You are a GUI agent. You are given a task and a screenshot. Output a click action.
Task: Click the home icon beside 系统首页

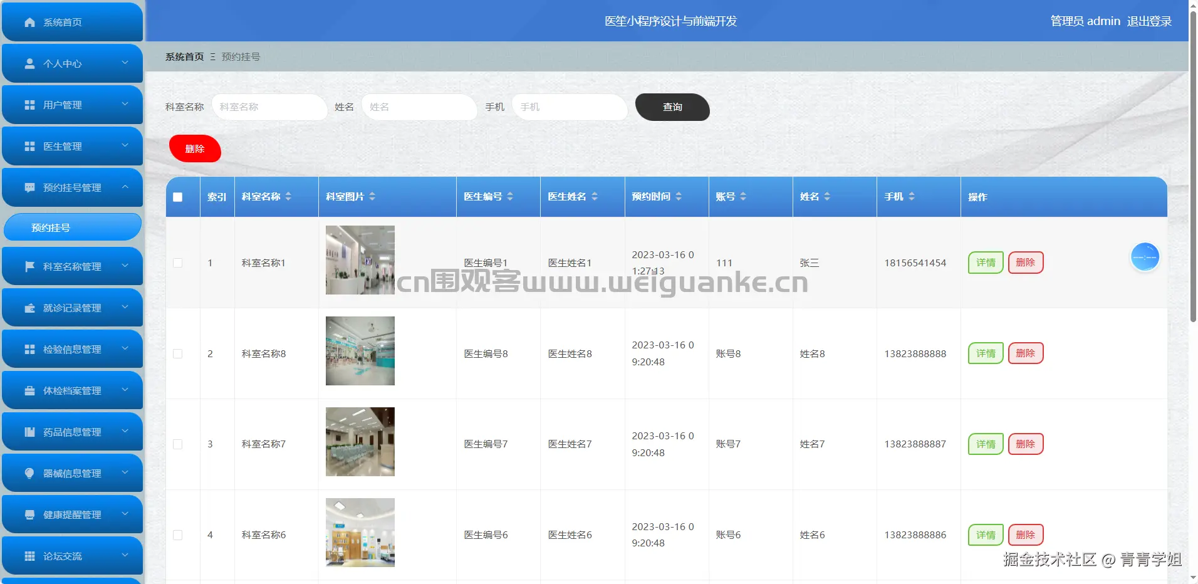point(29,22)
